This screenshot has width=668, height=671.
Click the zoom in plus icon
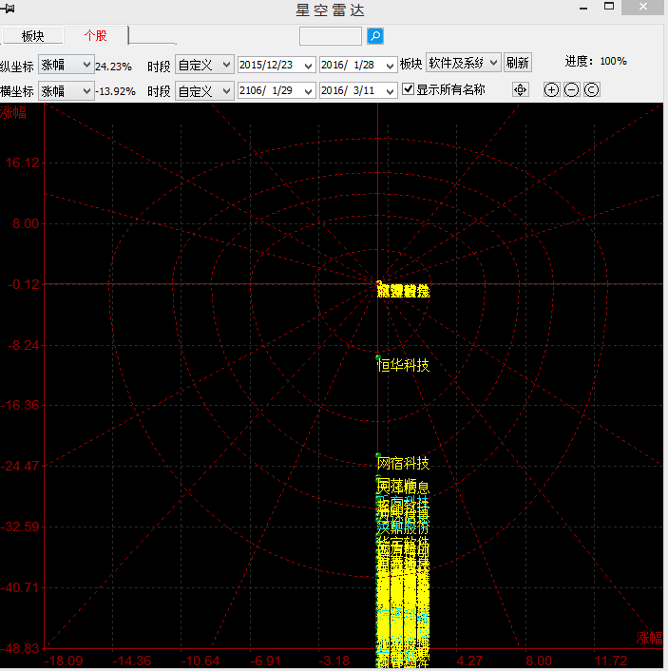click(551, 89)
